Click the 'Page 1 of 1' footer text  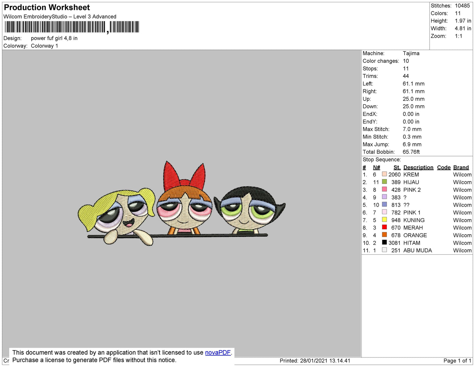457,361
